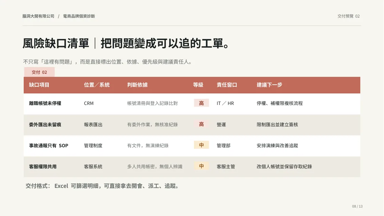The height and width of the screenshot is (216, 384).
Task: Click the 中 badge in the 事故通報只有 SOP row
Action: (201, 145)
